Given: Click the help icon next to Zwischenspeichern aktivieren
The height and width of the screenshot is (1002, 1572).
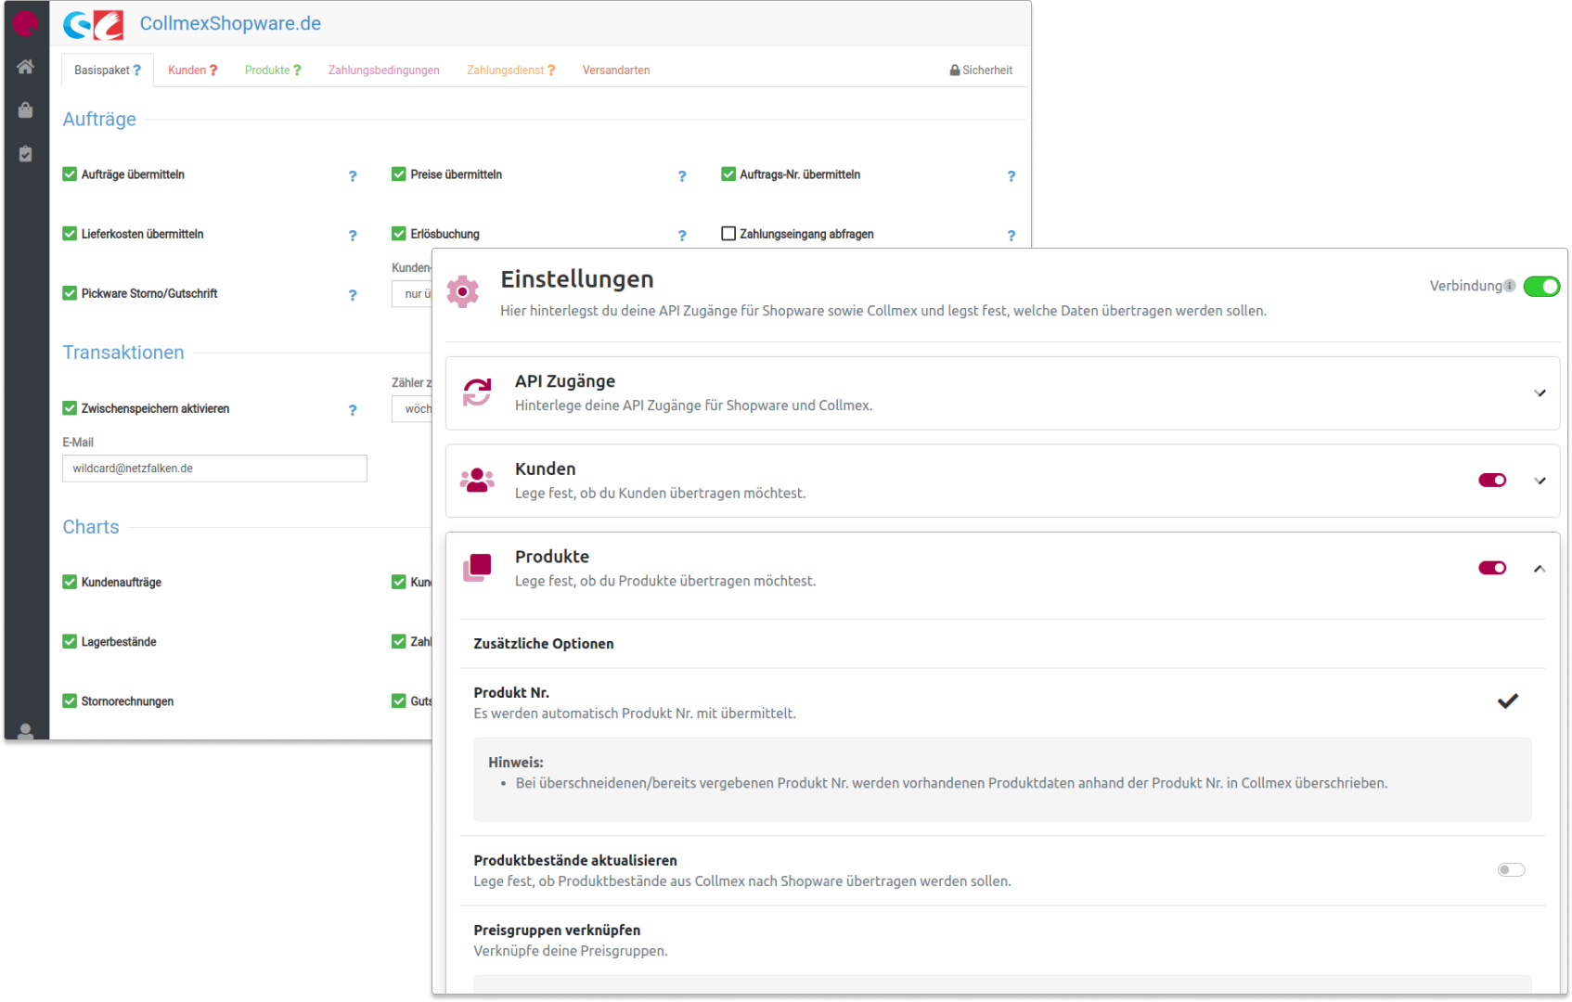Looking at the screenshot, I should pos(353,410).
